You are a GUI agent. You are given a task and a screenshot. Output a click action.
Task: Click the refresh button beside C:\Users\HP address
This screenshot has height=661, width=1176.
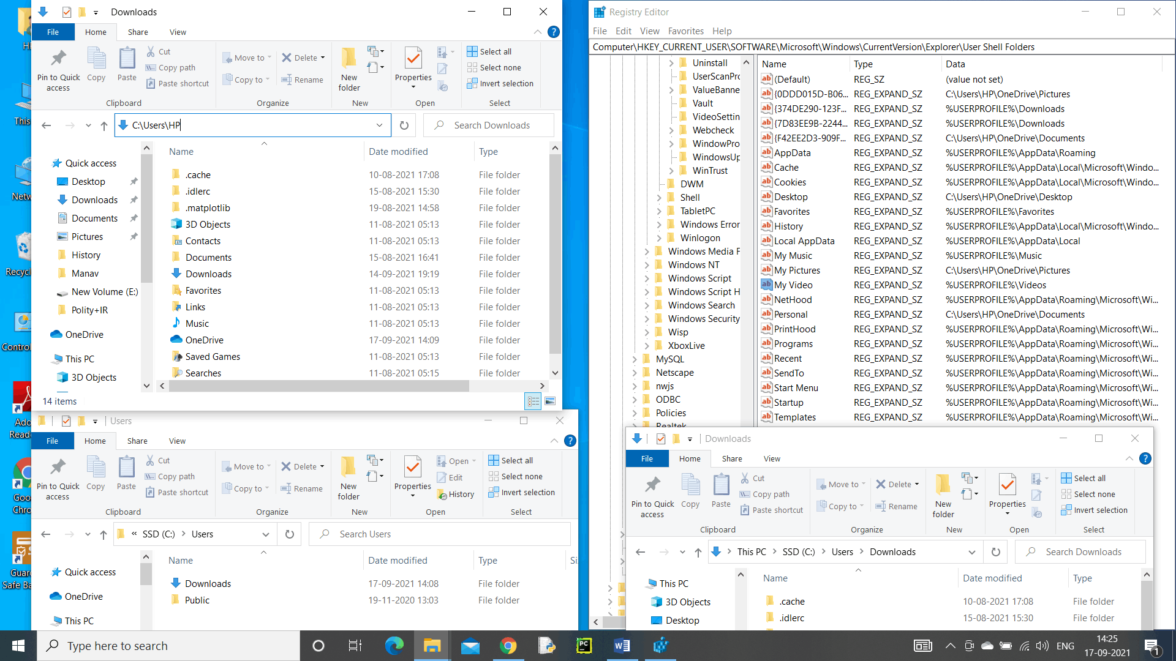pos(404,125)
